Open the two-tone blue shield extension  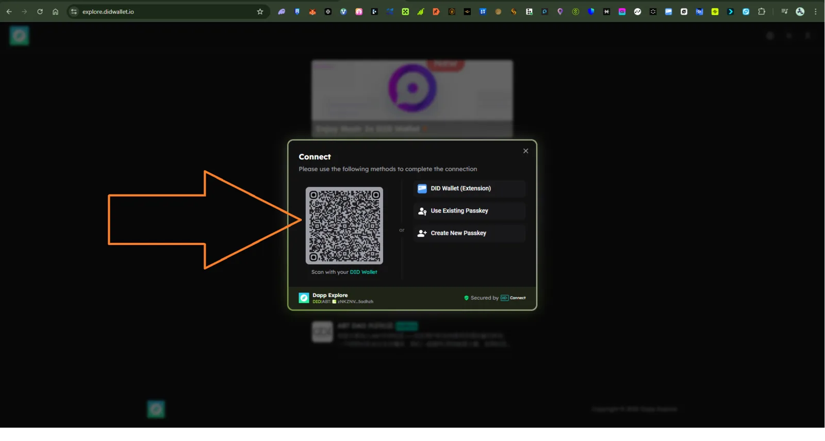591,12
